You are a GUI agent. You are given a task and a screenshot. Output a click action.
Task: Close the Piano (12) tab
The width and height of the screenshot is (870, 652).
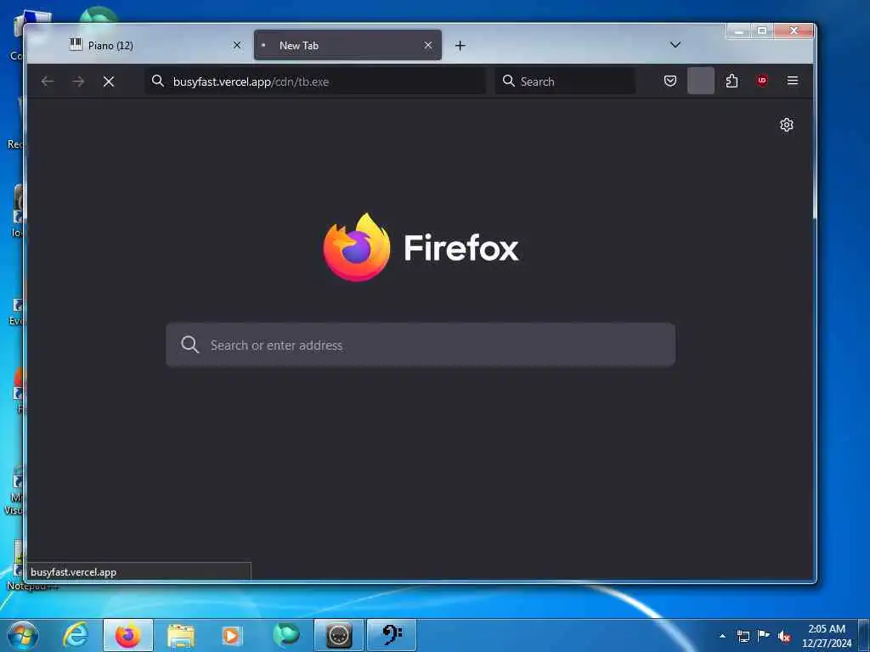237,45
